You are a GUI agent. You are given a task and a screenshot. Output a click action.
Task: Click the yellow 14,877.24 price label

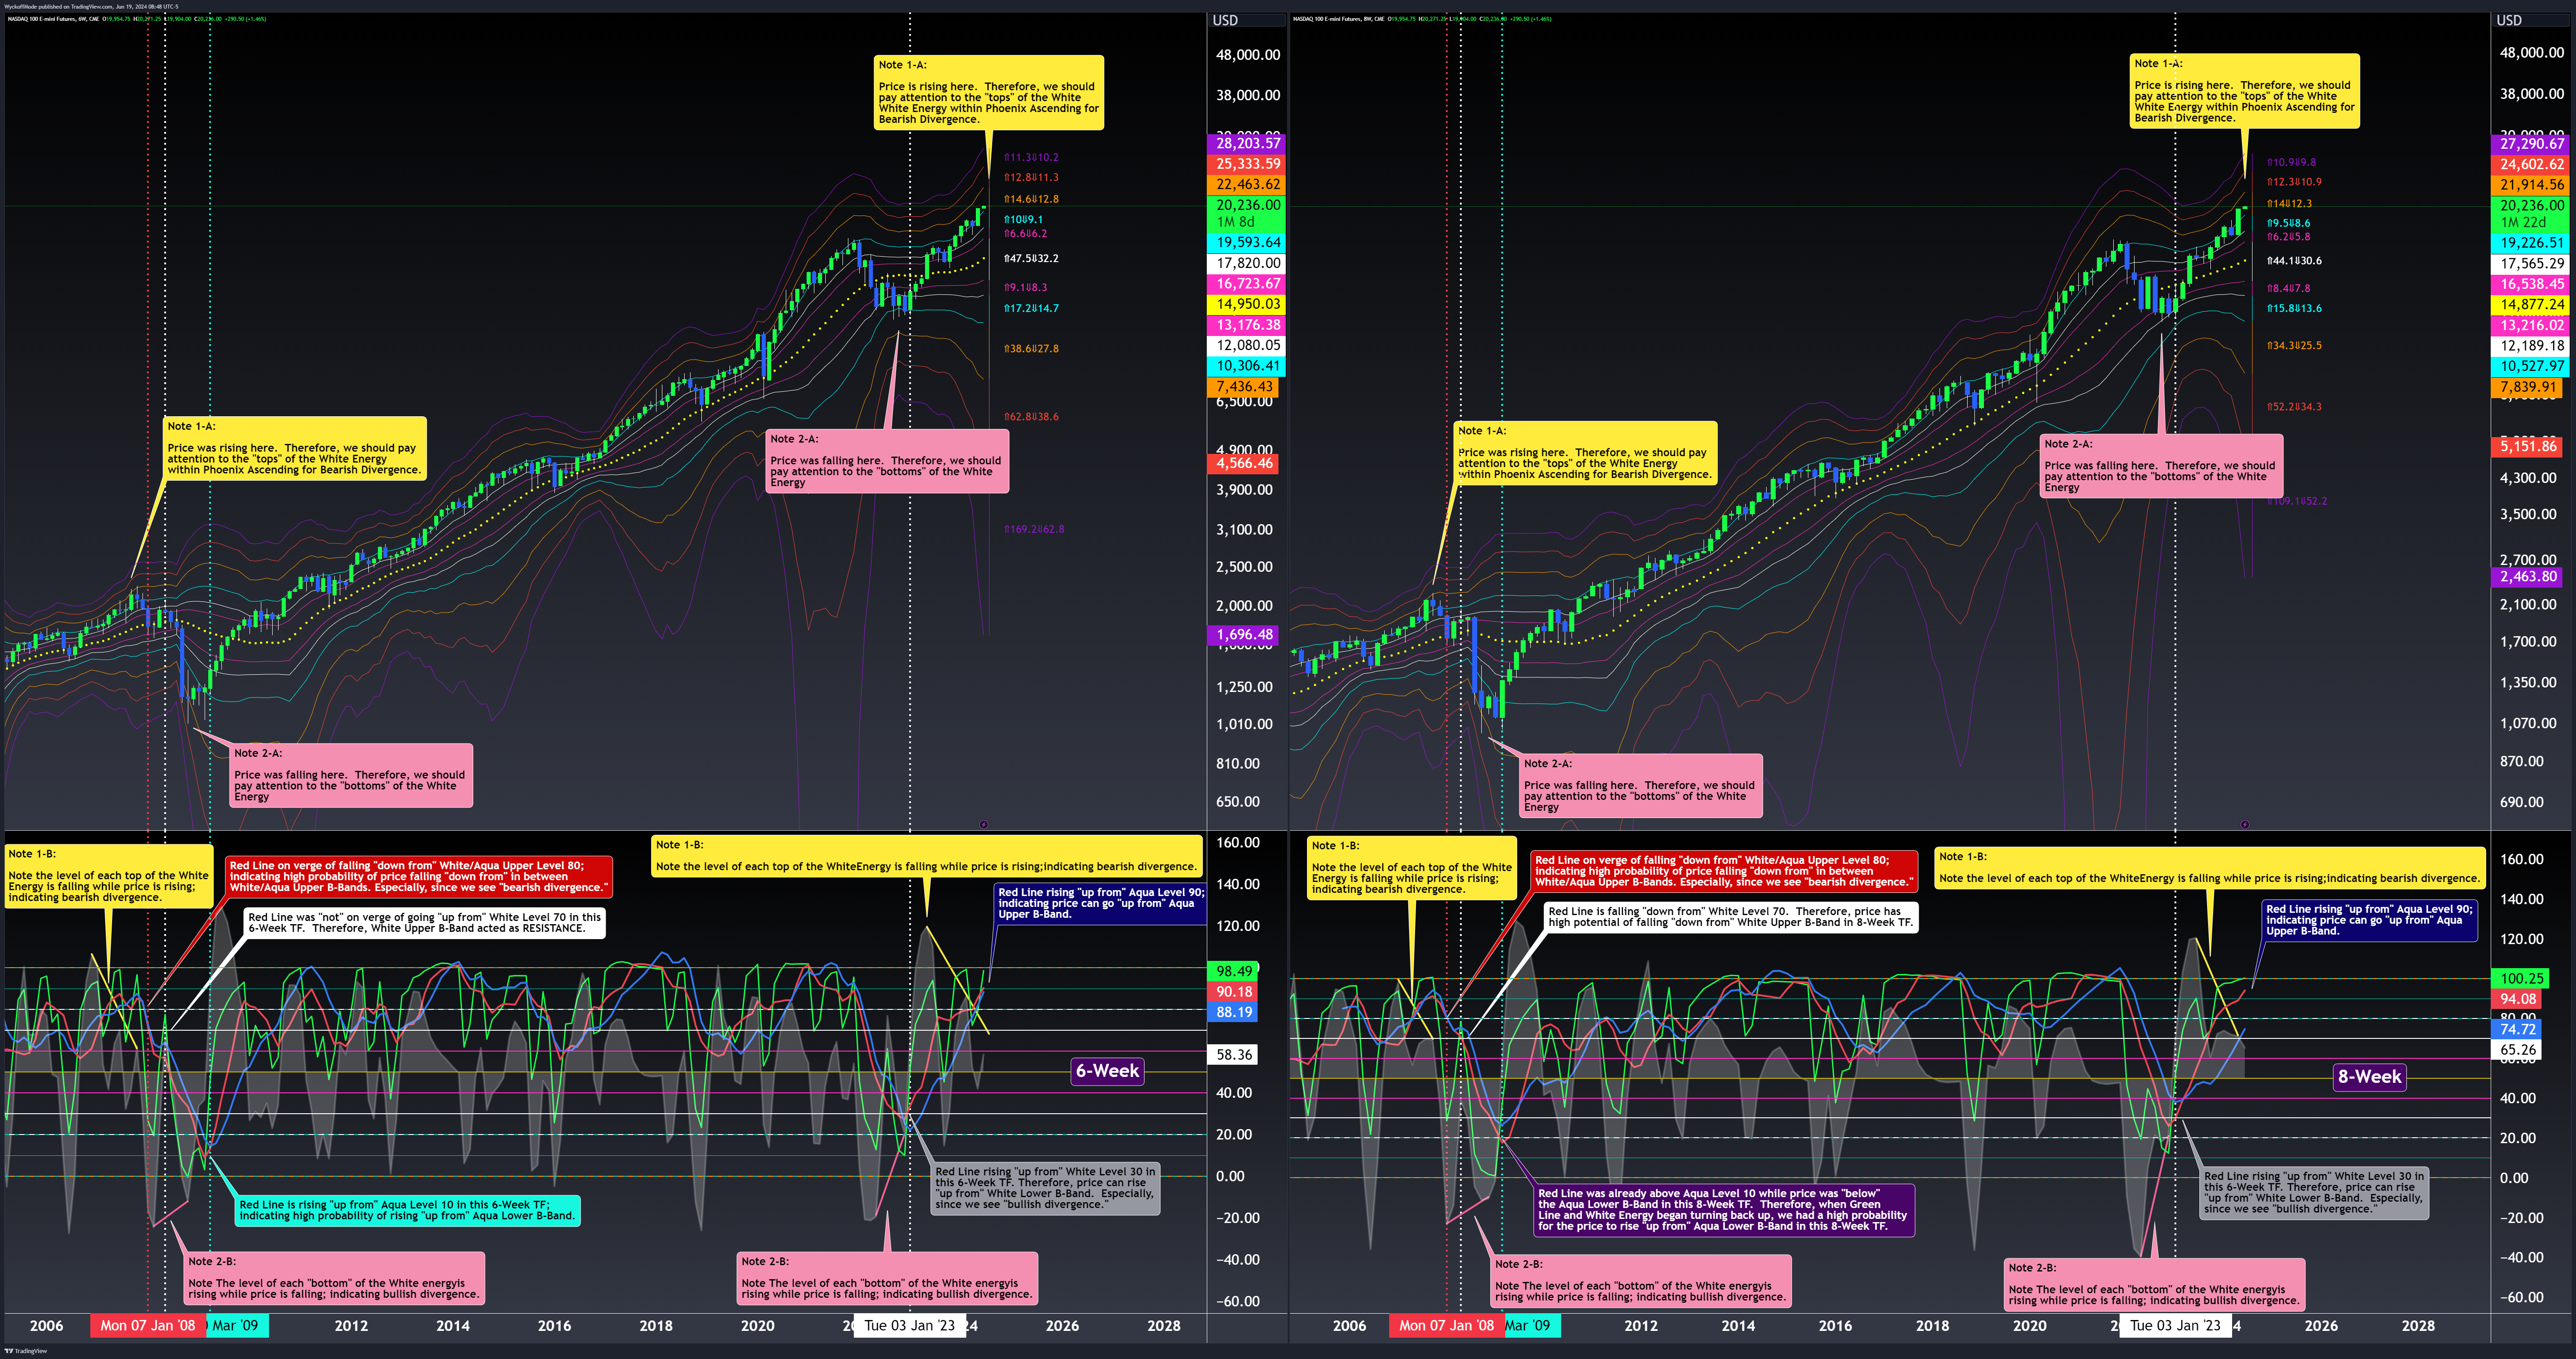2531,305
